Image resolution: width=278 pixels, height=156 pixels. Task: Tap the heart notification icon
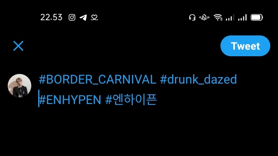coord(94,17)
